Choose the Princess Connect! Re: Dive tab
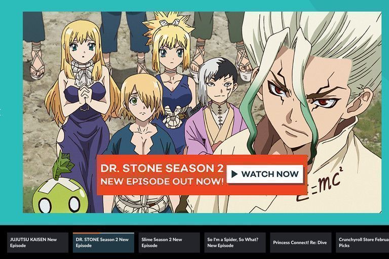This screenshot has height=259, width=389. point(301,242)
